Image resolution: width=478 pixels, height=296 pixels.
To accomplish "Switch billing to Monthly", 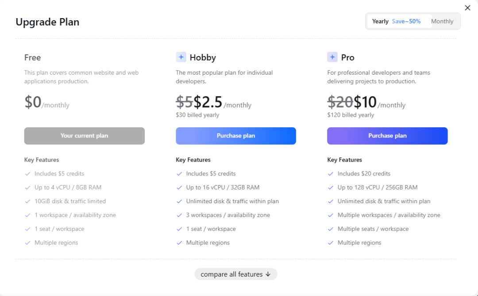I will point(442,21).
